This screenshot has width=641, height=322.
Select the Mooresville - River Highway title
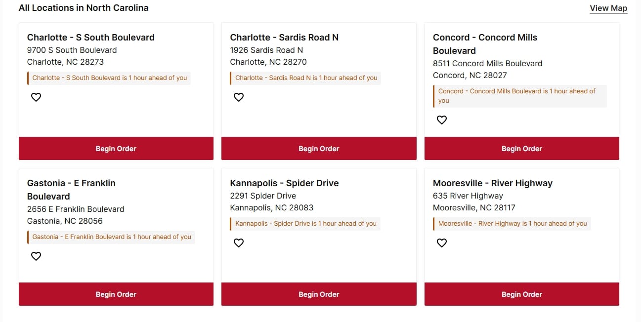(x=492, y=183)
